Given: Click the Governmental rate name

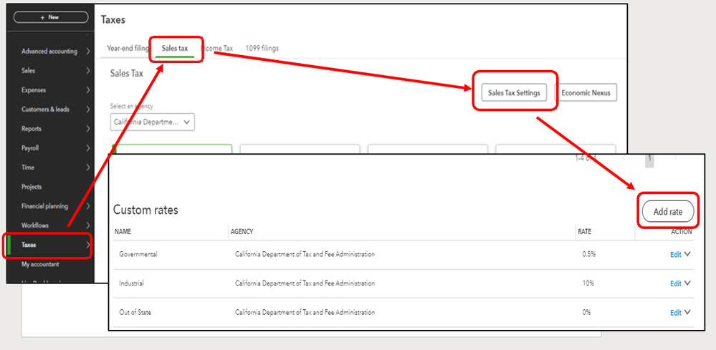Looking at the screenshot, I should click(x=138, y=254).
